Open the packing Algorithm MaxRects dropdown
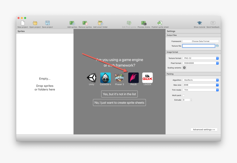The width and height of the screenshot is (237, 163). [201, 80]
